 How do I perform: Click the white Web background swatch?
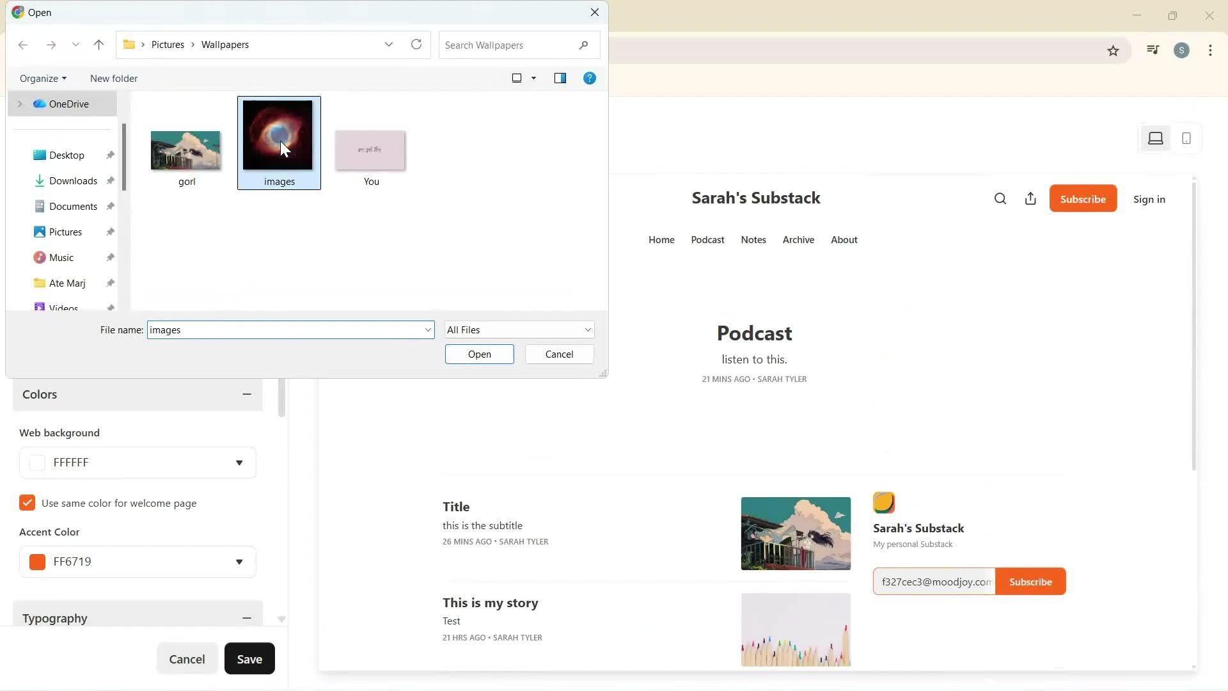pos(38,463)
